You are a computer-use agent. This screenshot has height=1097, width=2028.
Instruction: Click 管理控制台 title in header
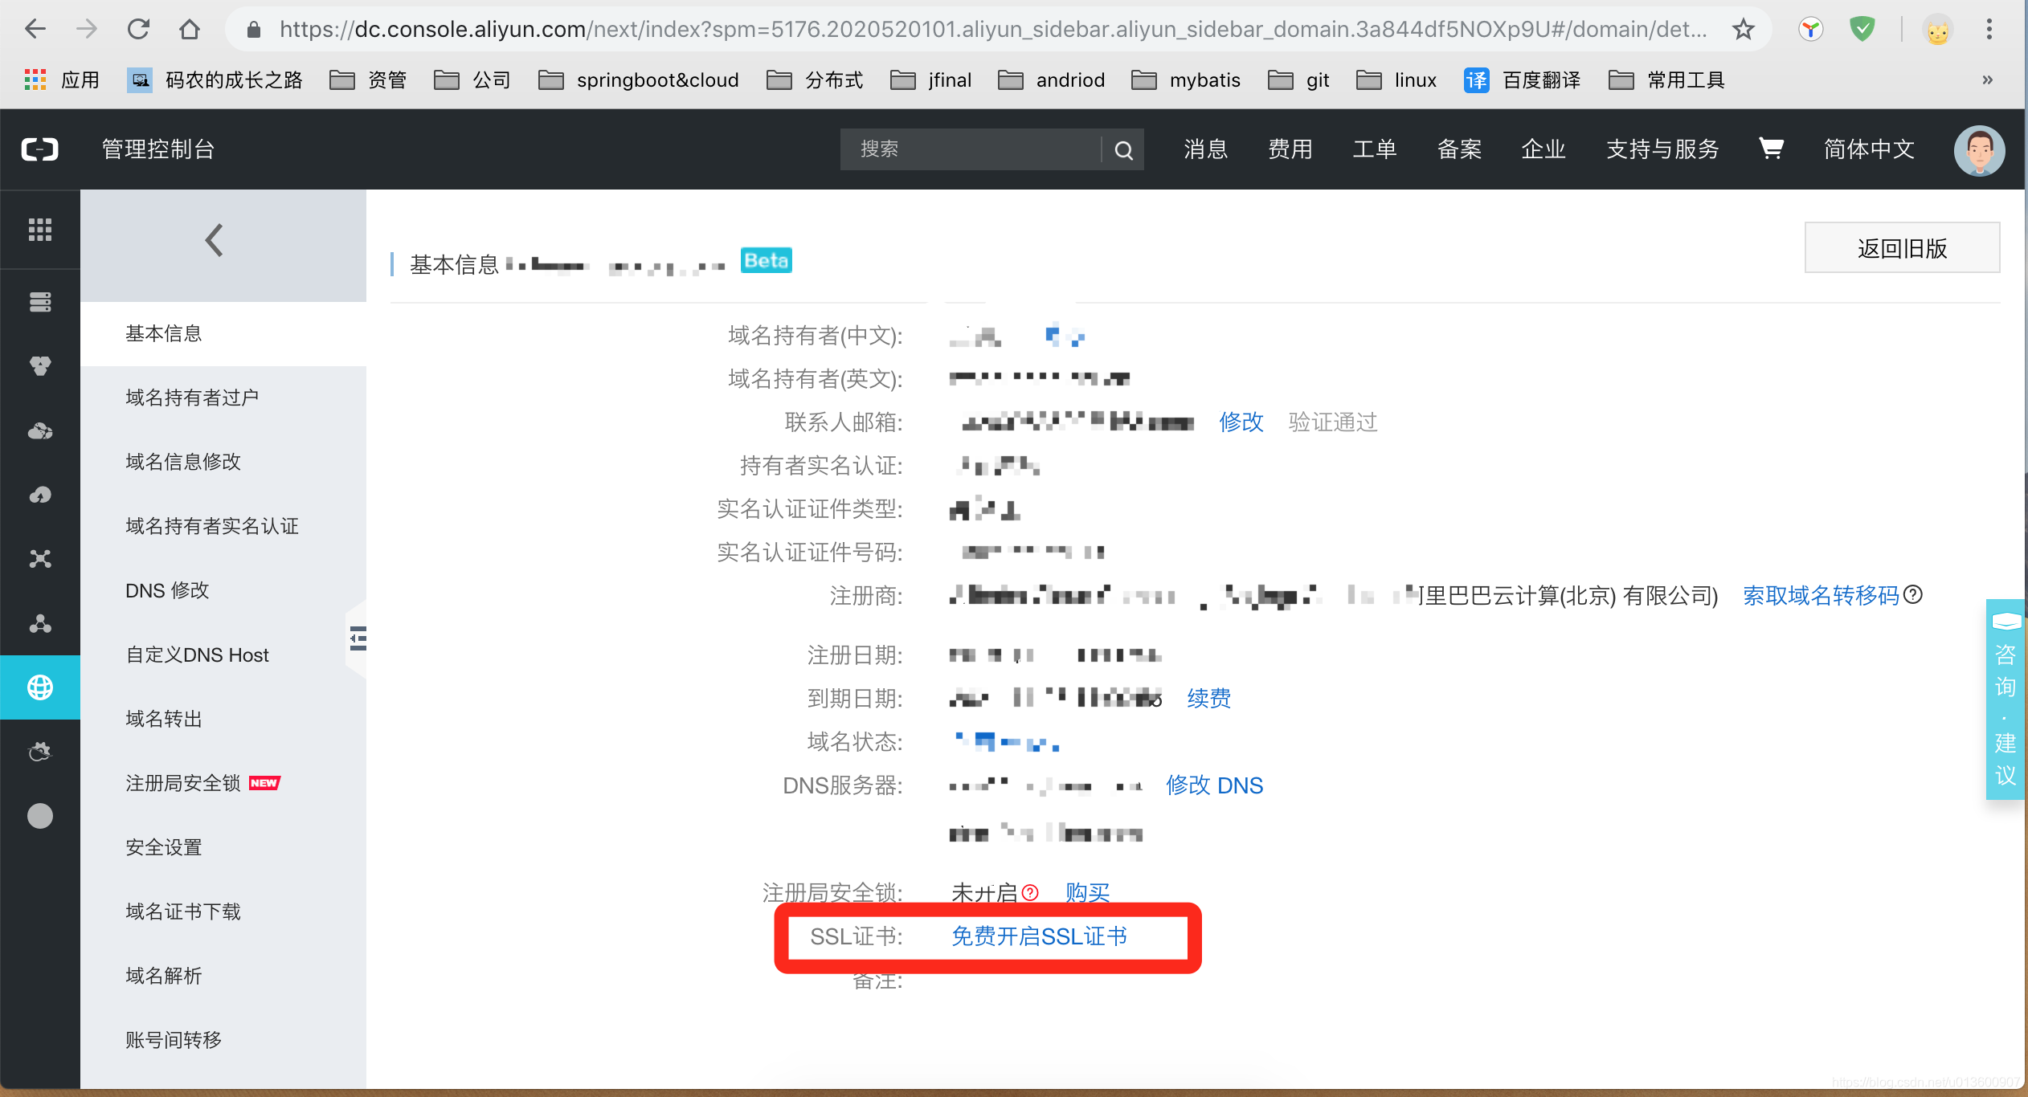pos(158,149)
